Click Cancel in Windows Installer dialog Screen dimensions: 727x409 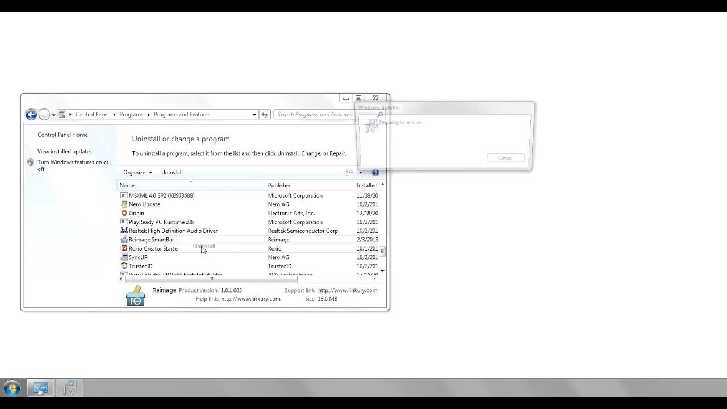coord(505,158)
